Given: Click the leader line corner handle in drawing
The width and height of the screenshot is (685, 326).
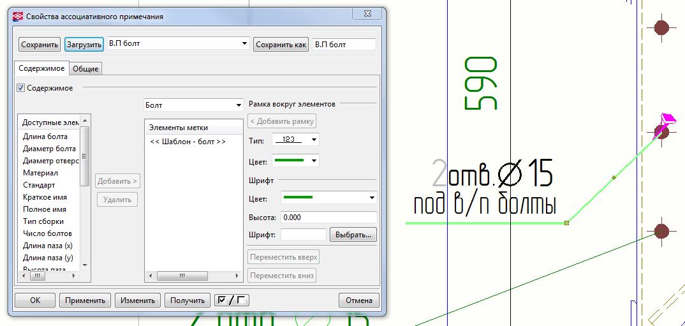Looking at the screenshot, I should [x=566, y=223].
